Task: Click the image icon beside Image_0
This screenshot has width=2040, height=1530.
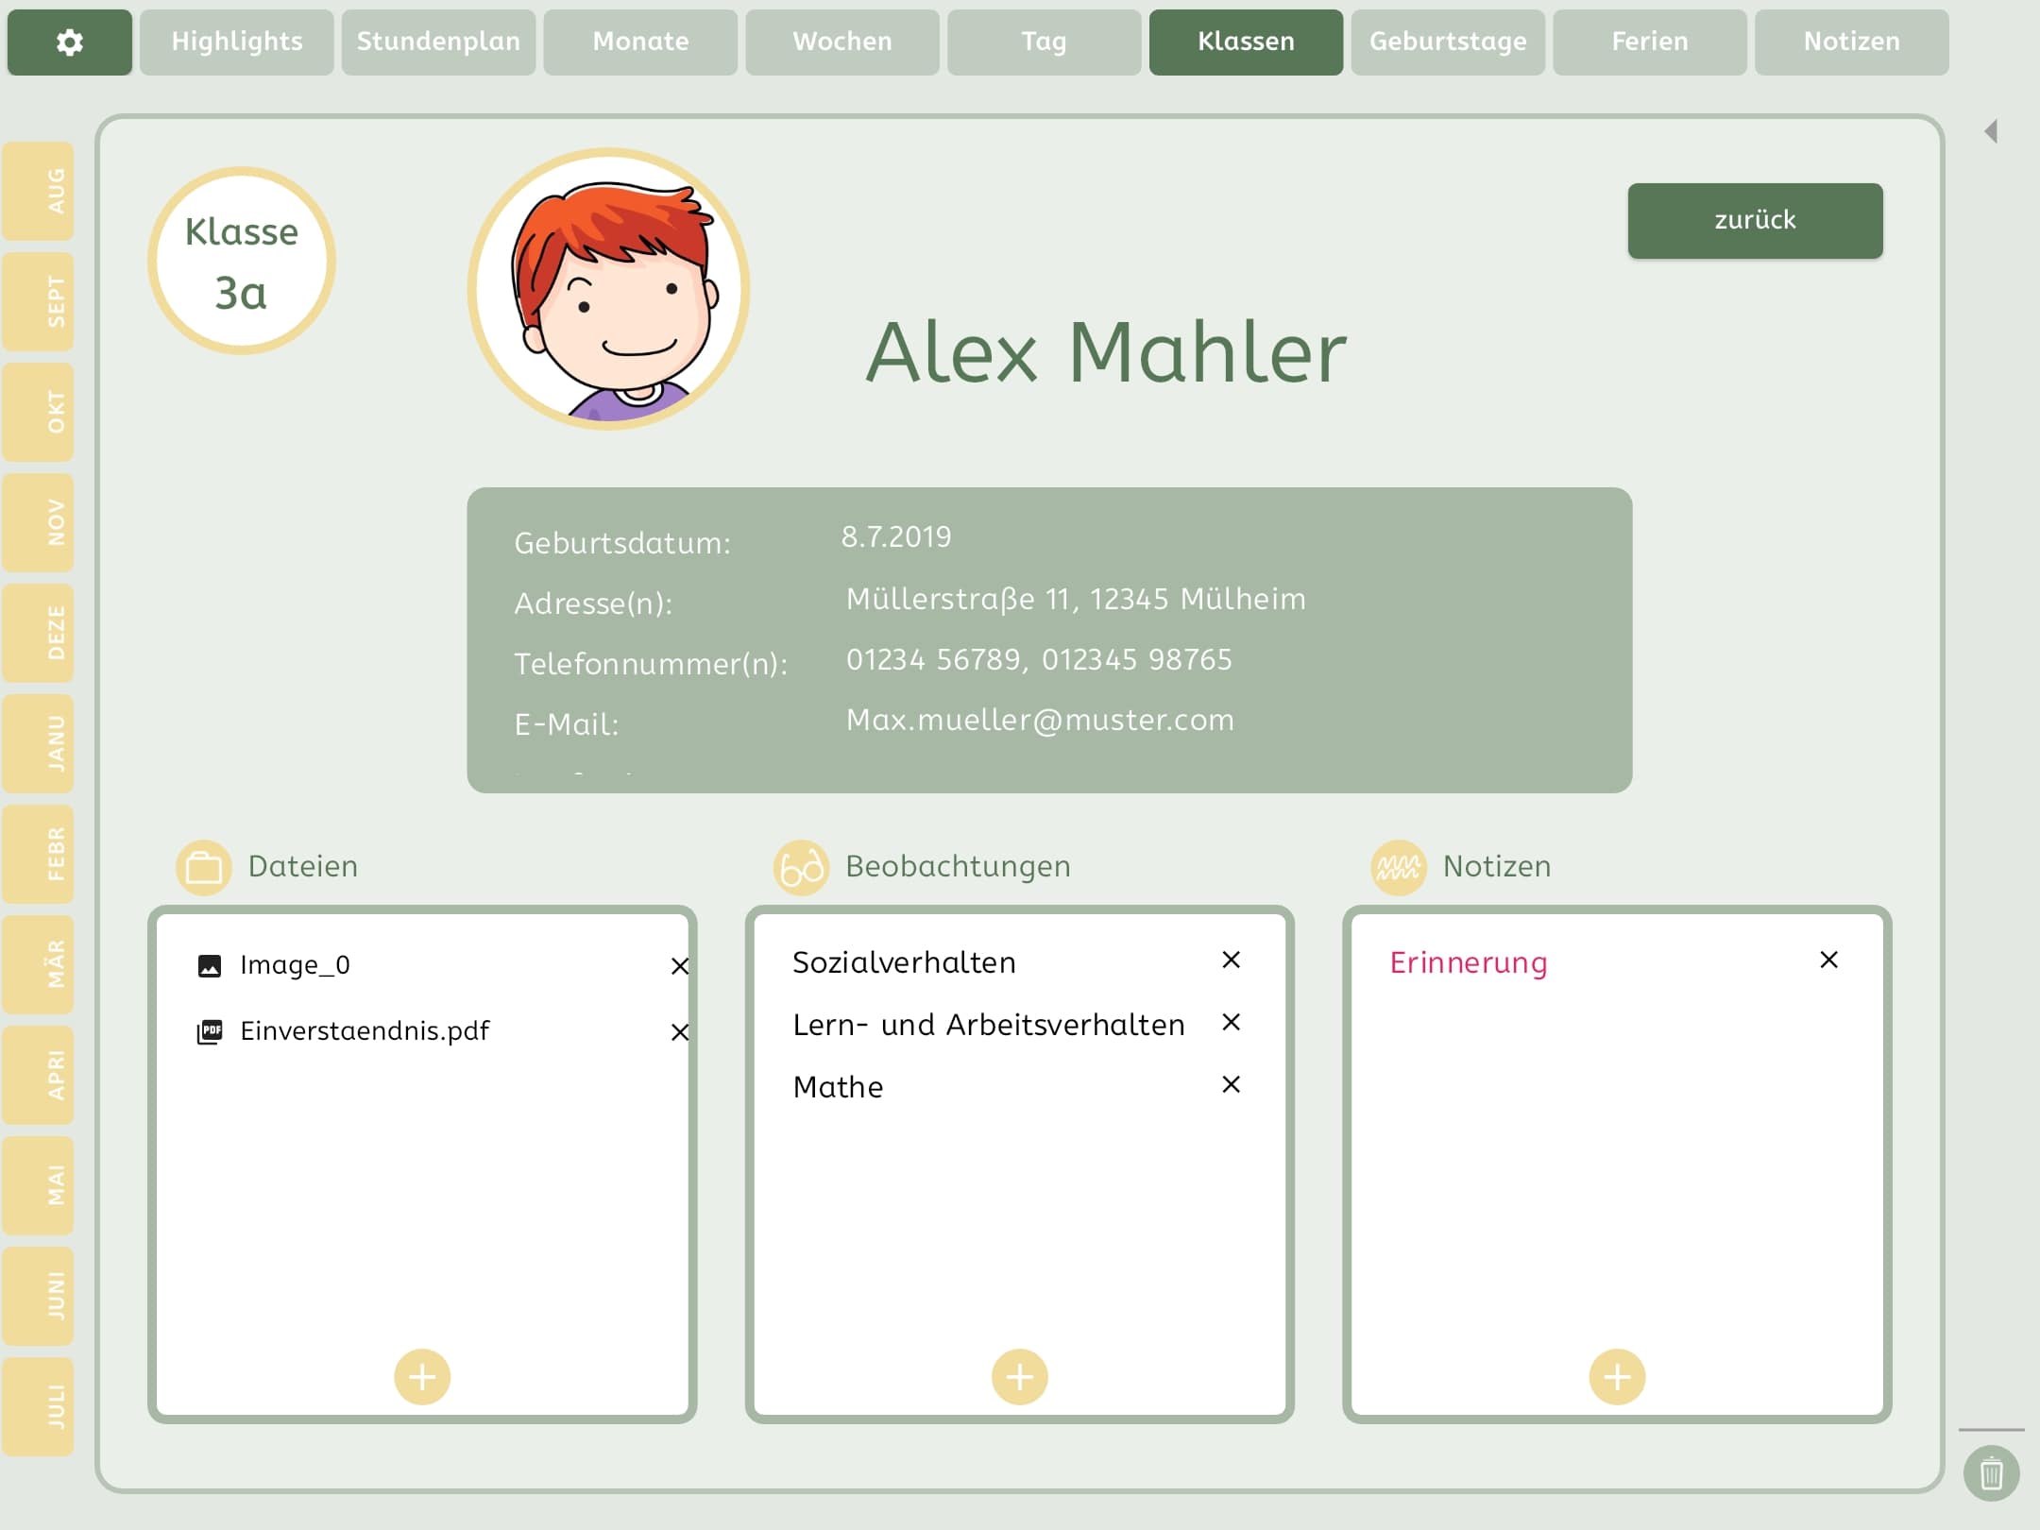Action: [210, 964]
